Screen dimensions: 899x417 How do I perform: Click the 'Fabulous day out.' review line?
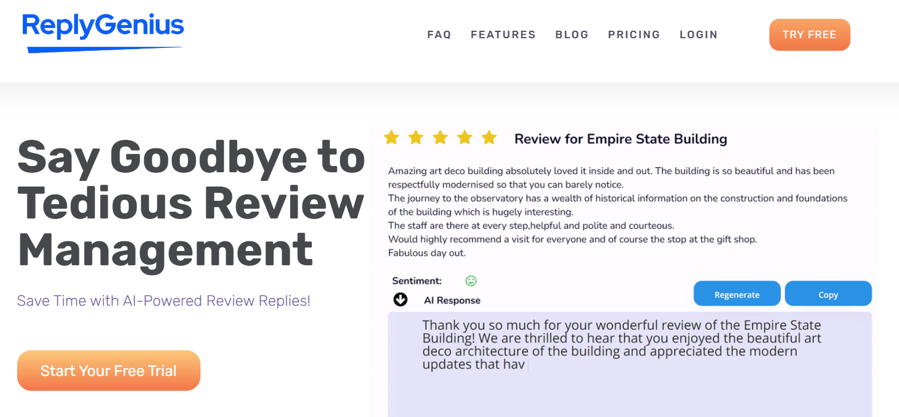(x=427, y=253)
